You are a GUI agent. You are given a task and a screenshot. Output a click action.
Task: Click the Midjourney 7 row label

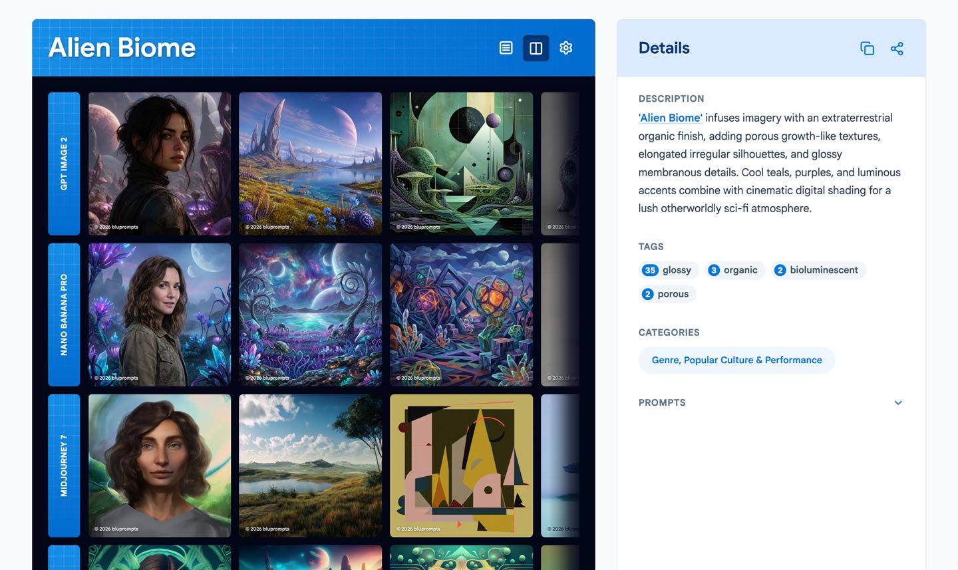coord(64,466)
